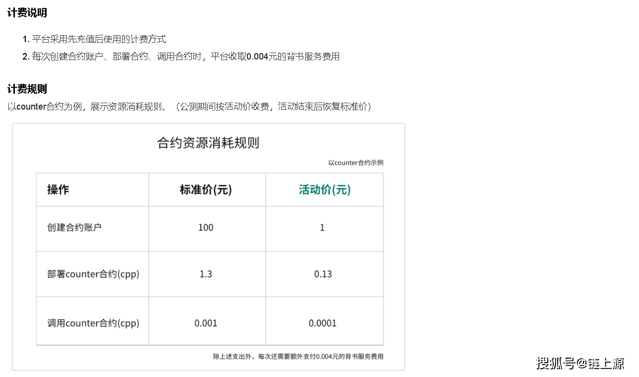Select the green 活动价(元) column header

click(324, 189)
